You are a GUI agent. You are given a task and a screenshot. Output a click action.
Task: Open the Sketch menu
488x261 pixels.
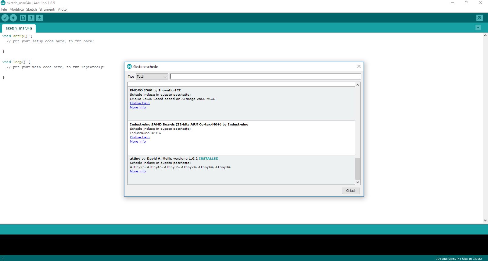(x=31, y=9)
